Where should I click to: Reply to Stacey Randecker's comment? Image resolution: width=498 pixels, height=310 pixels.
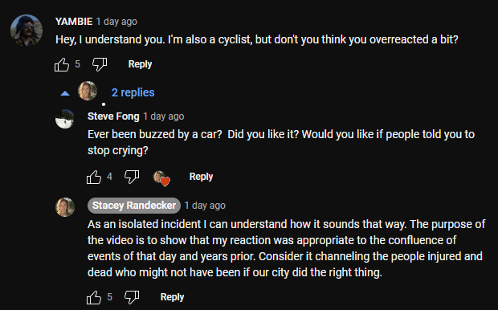pyautogui.click(x=172, y=297)
